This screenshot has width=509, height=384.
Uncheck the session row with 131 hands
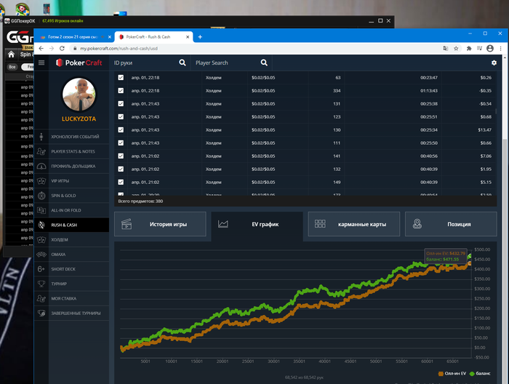coord(121,103)
